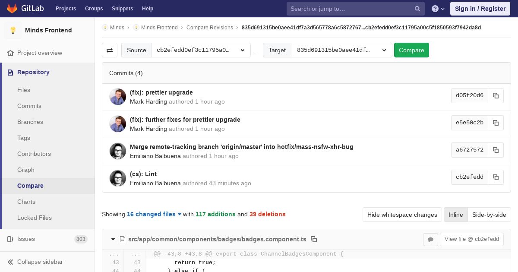Switch diff to Side-by-side view
This screenshot has width=518, height=272.
pyautogui.click(x=489, y=215)
